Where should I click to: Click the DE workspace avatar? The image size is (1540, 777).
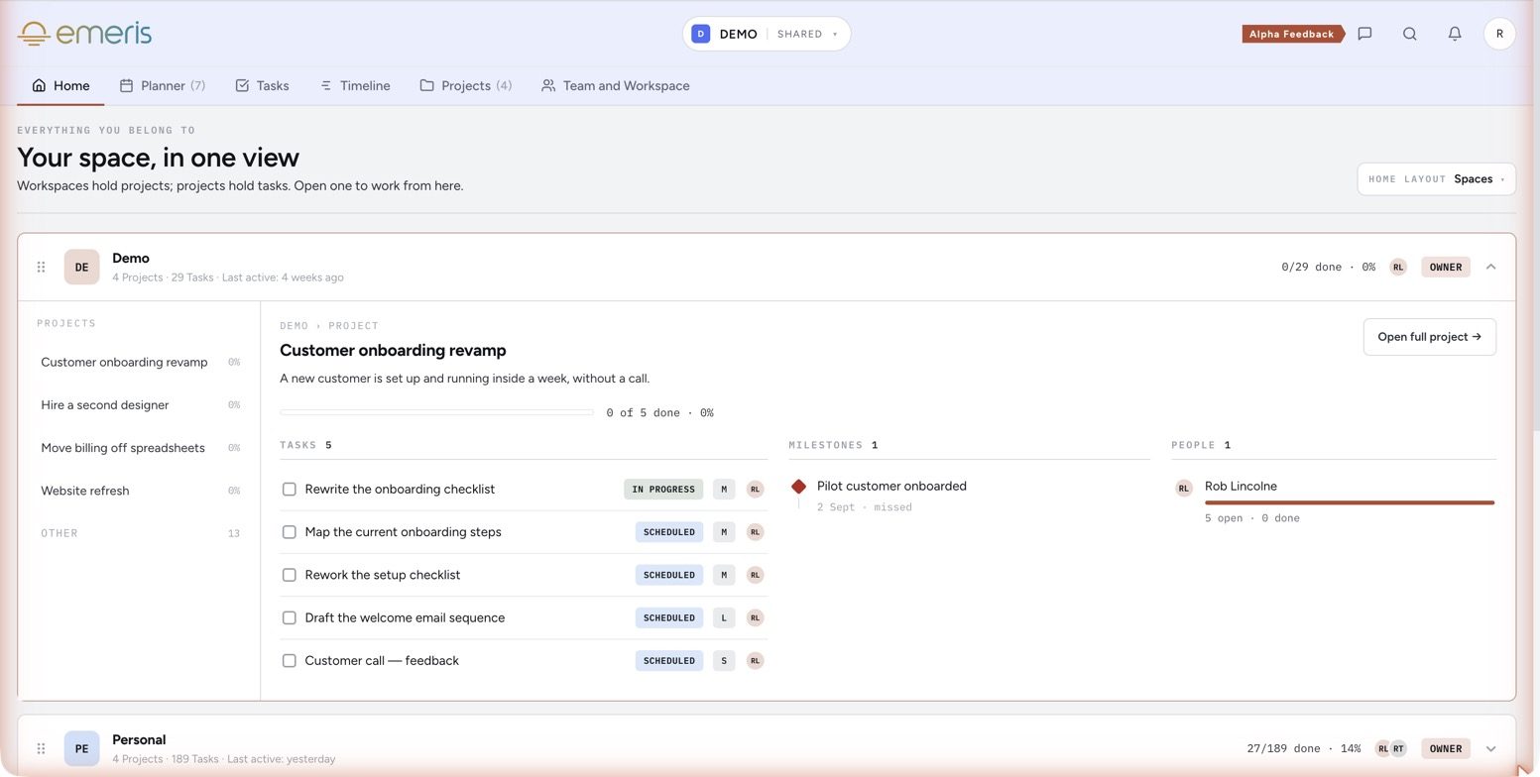(82, 267)
